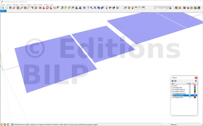
Task: Toggle visibility of Enveloppe Dalle layer
Action: click(190, 88)
